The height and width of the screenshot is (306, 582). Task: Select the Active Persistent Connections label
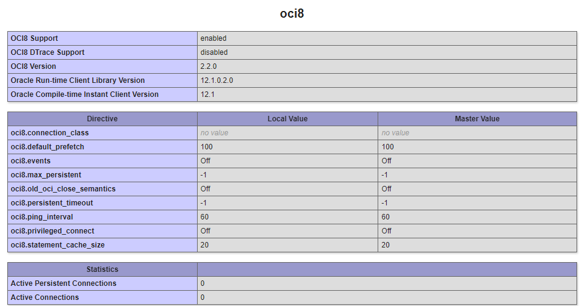[x=63, y=283]
